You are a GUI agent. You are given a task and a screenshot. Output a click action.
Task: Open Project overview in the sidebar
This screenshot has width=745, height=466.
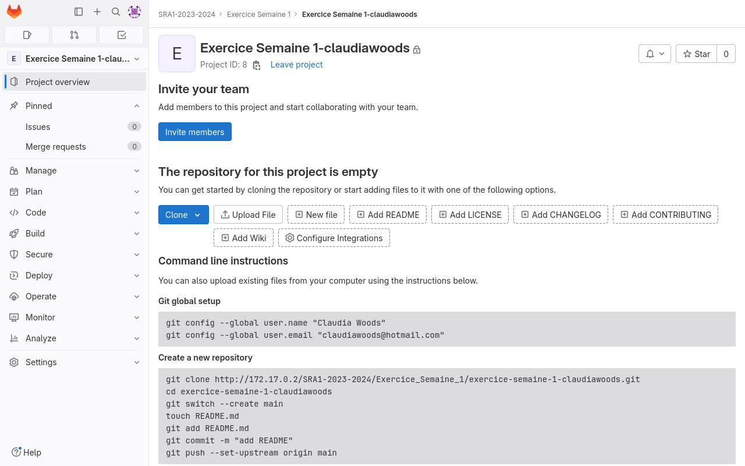point(58,82)
